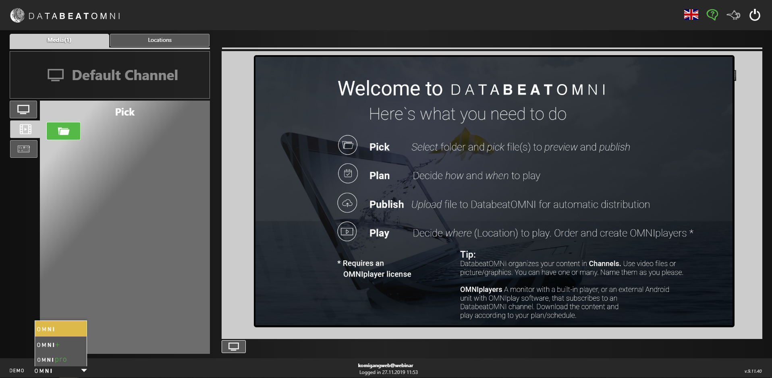The width and height of the screenshot is (772, 378).
Task: Click the Databeat OMNI logo
Action: (65, 16)
